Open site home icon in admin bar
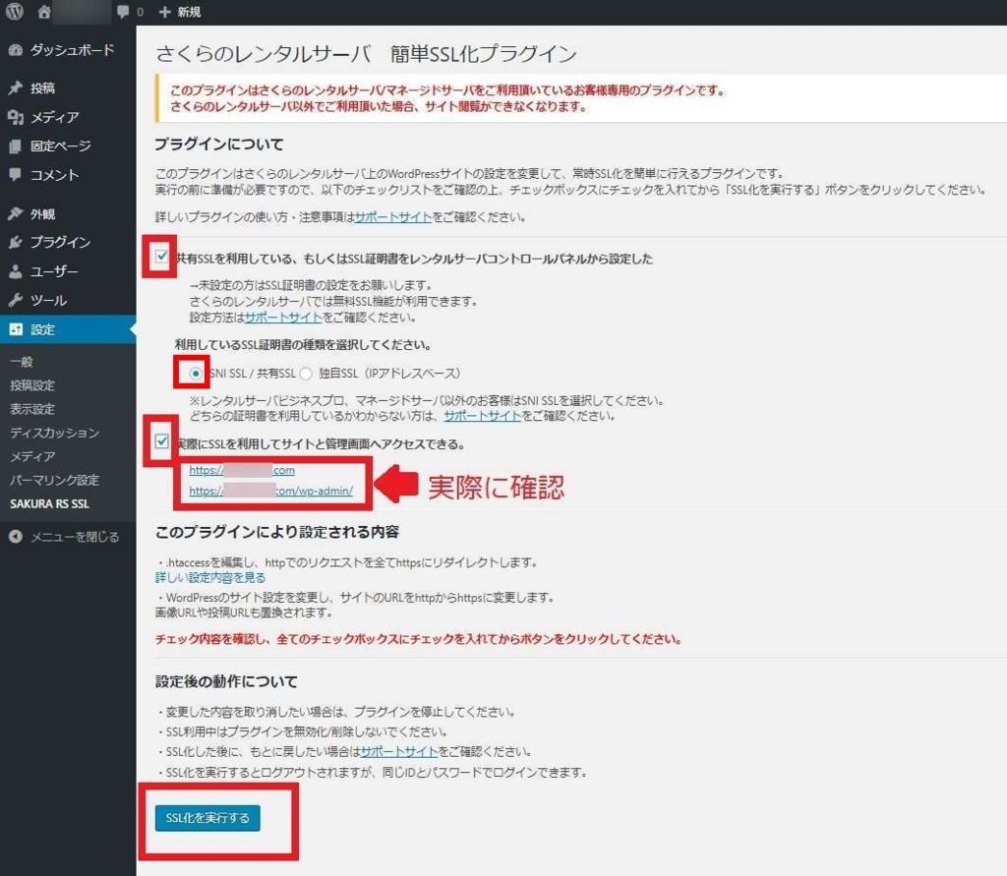The image size is (1007, 876). point(43,12)
